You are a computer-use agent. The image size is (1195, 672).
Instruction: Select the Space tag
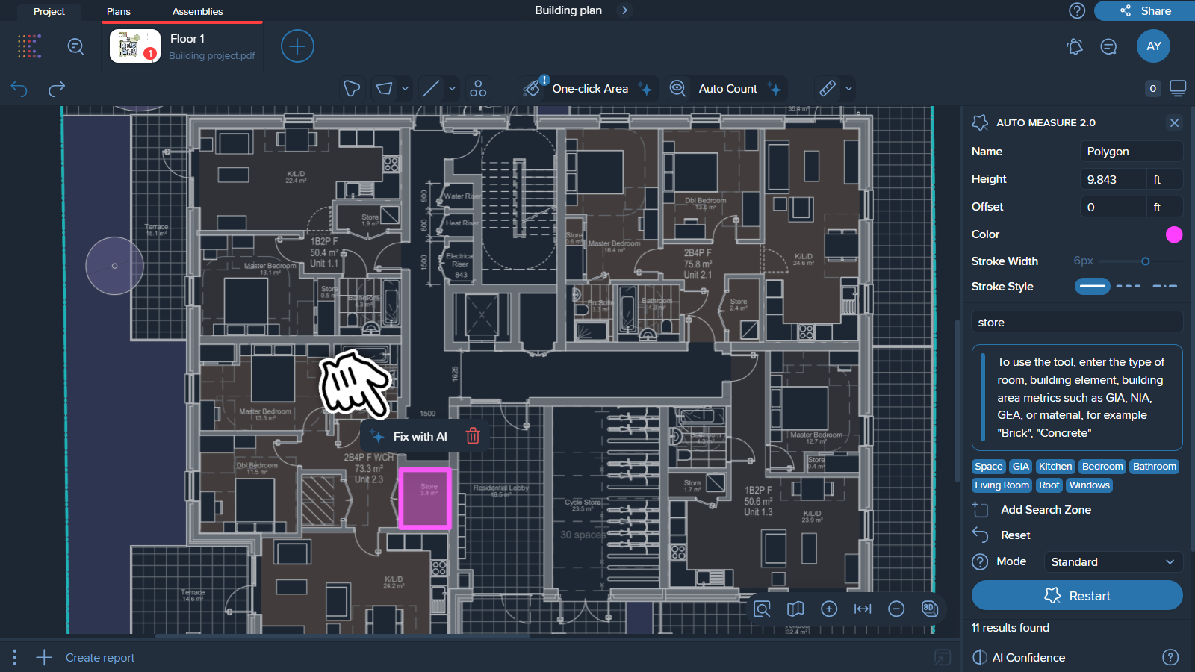point(989,467)
